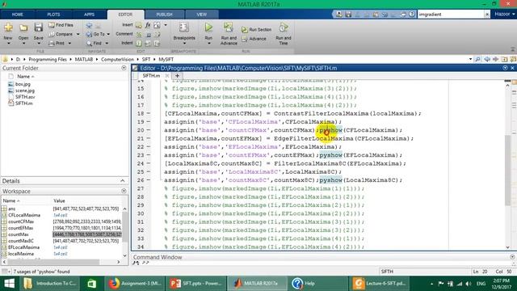This screenshot has height=291, width=517.
Task: Click the fx insert function icon
Action: click(148, 25)
